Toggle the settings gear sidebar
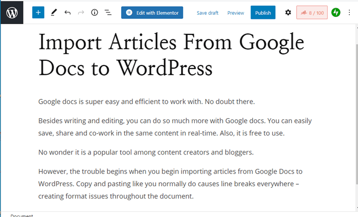This screenshot has height=217, width=358. [x=288, y=12]
